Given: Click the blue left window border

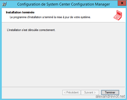Looking at the screenshot, I should tap(1, 54).
